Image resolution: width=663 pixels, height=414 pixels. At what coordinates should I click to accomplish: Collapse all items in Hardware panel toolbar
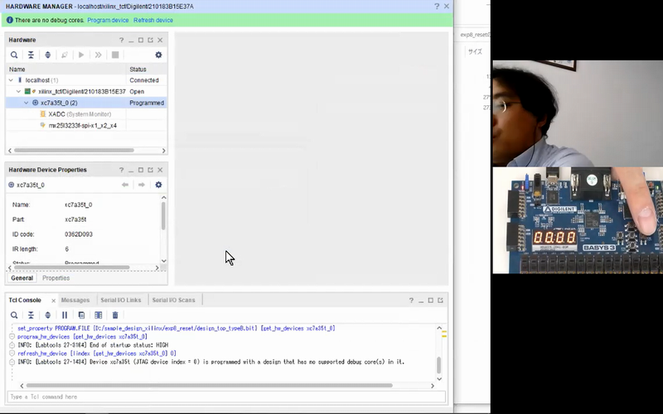click(31, 55)
